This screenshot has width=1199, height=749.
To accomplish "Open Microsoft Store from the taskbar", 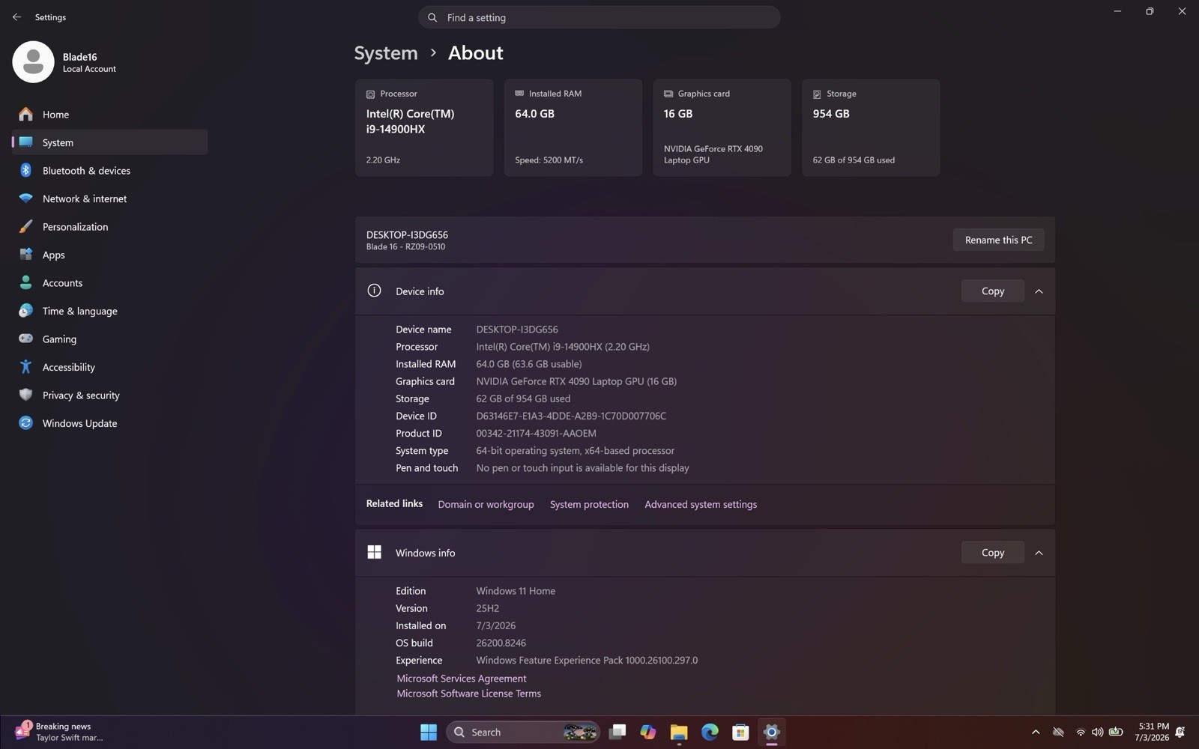I will pos(740,732).
